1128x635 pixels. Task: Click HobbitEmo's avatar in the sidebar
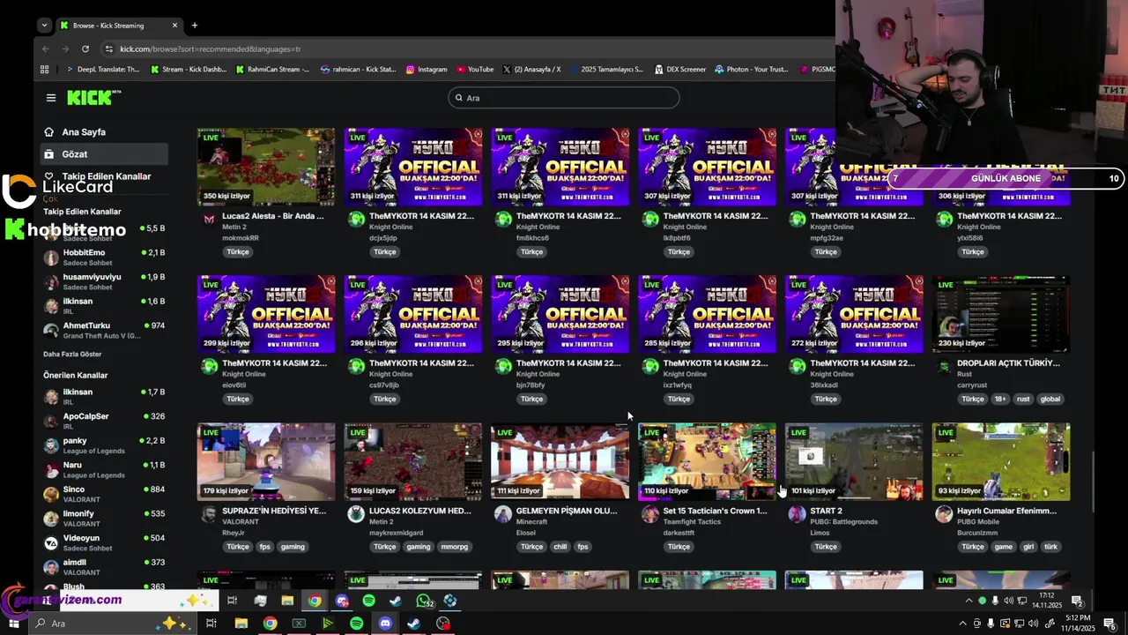point(51,257)
